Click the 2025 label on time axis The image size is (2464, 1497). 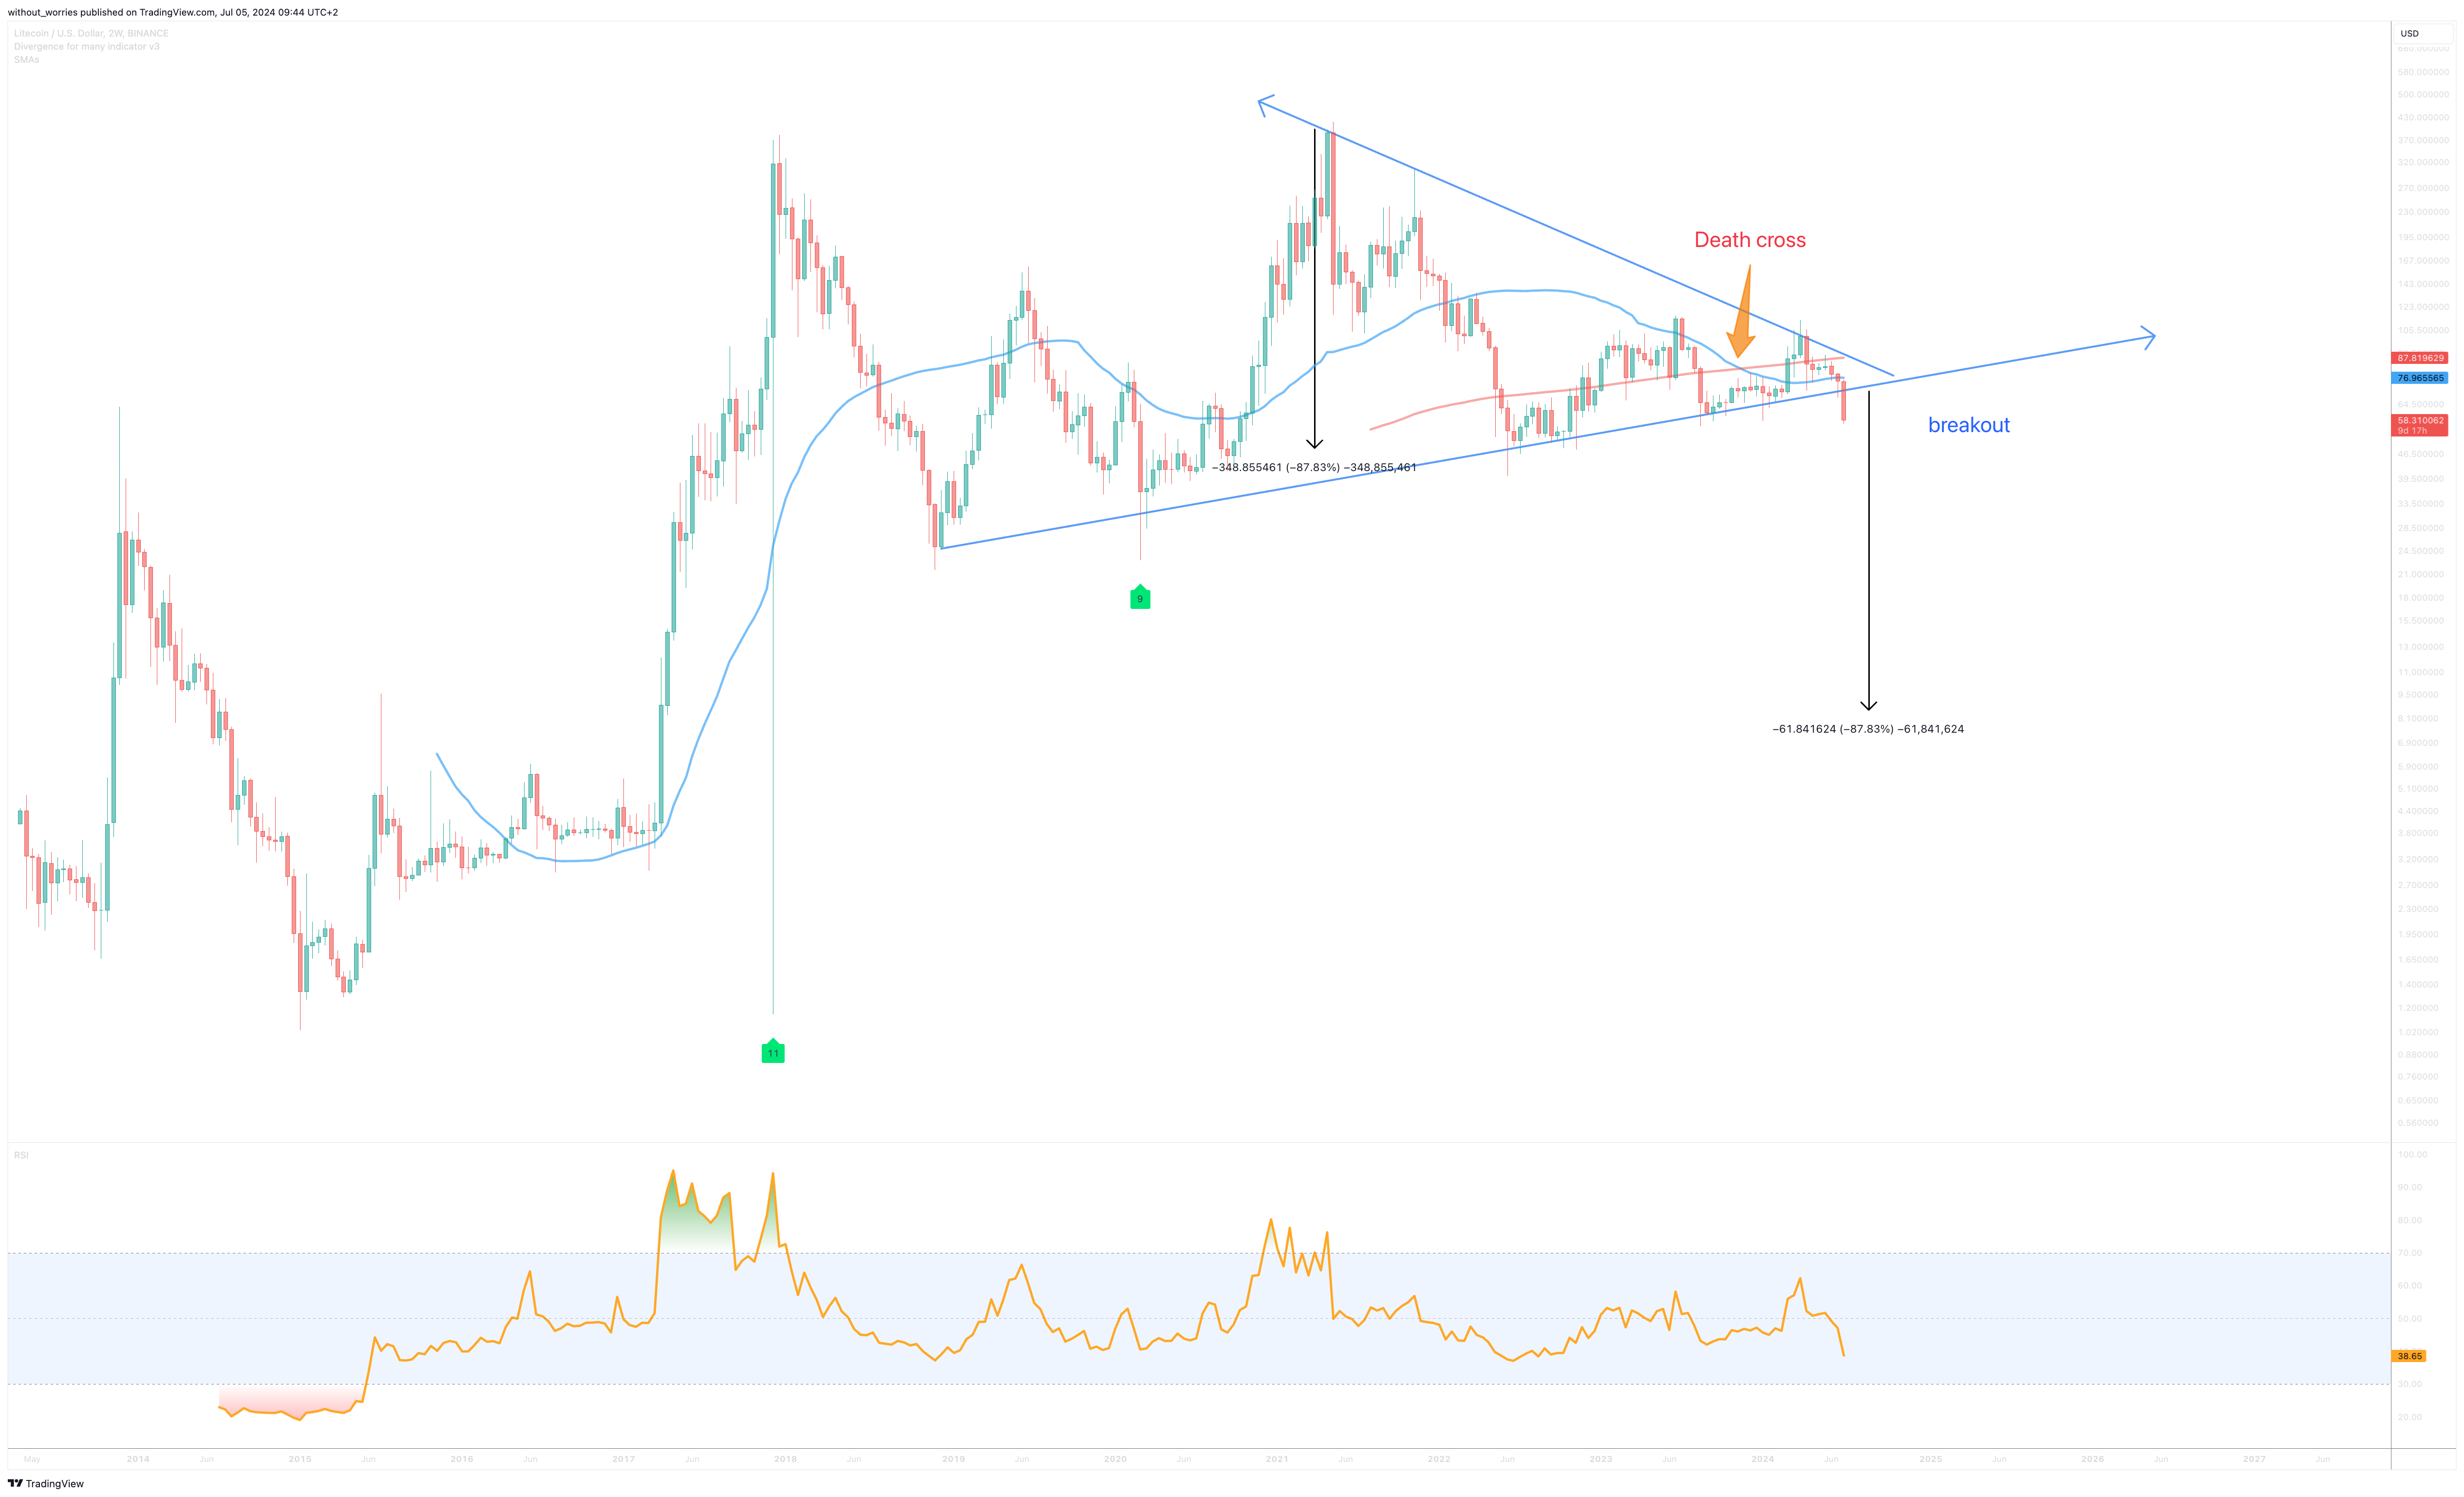1931,1459
